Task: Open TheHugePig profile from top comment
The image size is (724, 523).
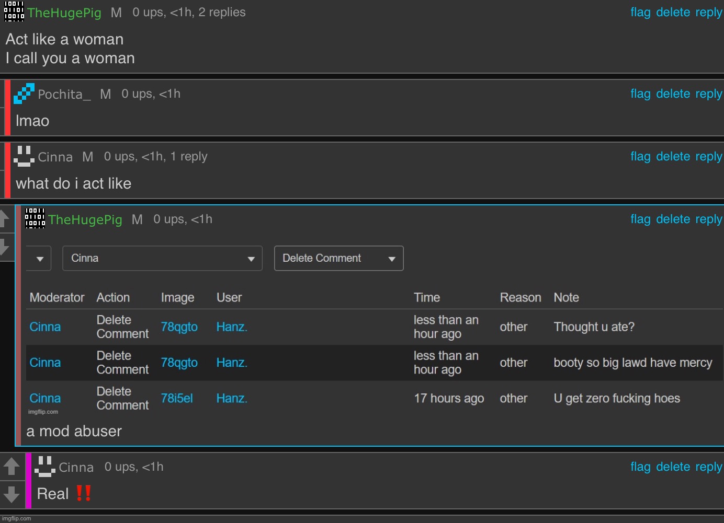Action: [x=64, y=13]
